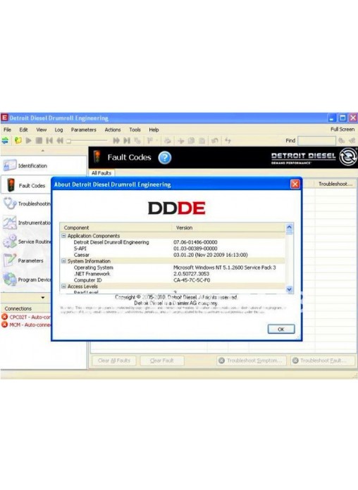358x490 pixels.
Task: Click the Full Screen option
Action: click(342, 129)
